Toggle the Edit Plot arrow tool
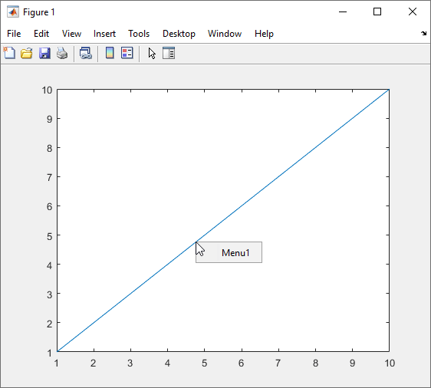The image size is (431, 388). point(152,53)
